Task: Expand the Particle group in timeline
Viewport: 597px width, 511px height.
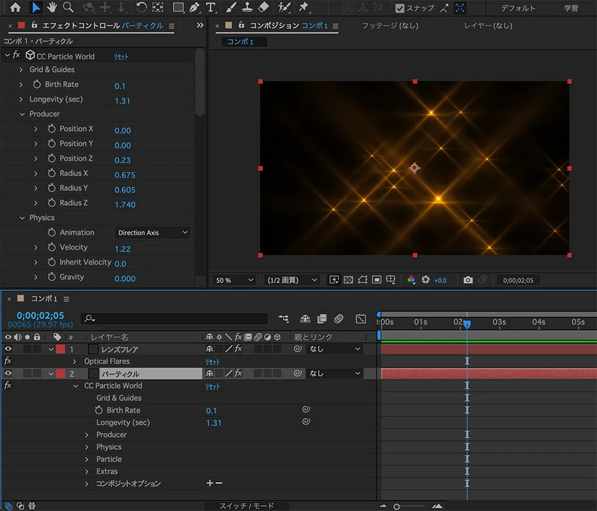Action: (87, 459)
